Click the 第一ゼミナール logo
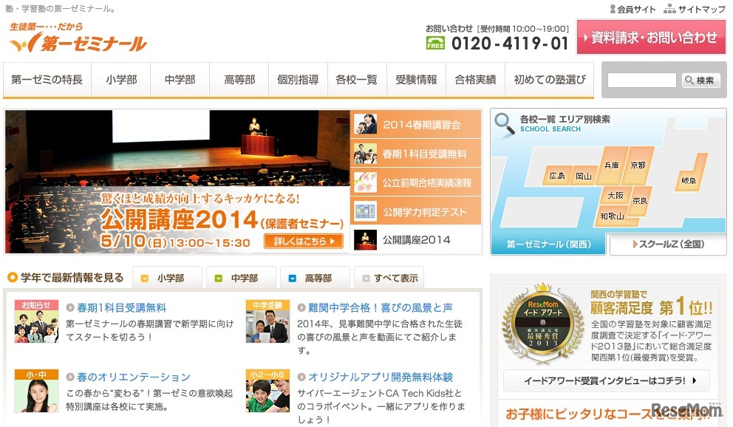 point(78,37)
